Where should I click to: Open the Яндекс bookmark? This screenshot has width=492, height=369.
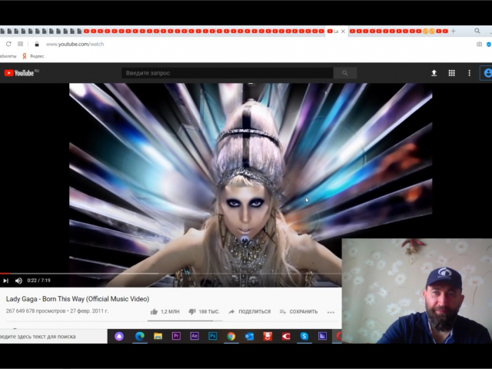tap(33, 56)
